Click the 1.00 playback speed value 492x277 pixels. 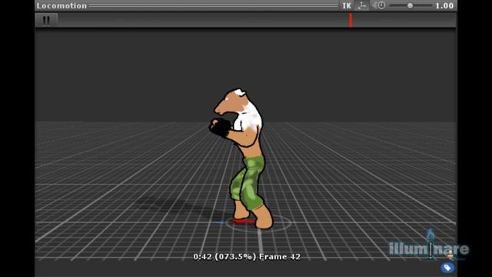[x=444, y=5]
